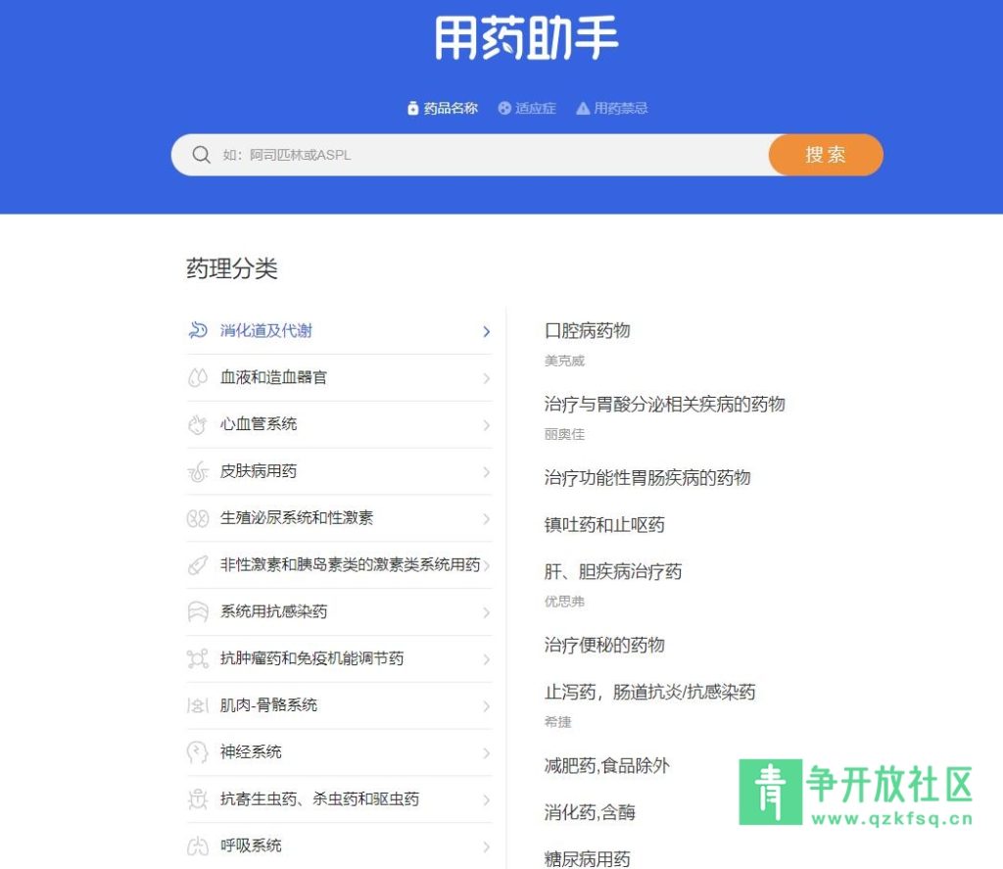
Task: Click the 抗肿瘤药和免疫机能调节药 molecule icon
Action: click(198, 658)
